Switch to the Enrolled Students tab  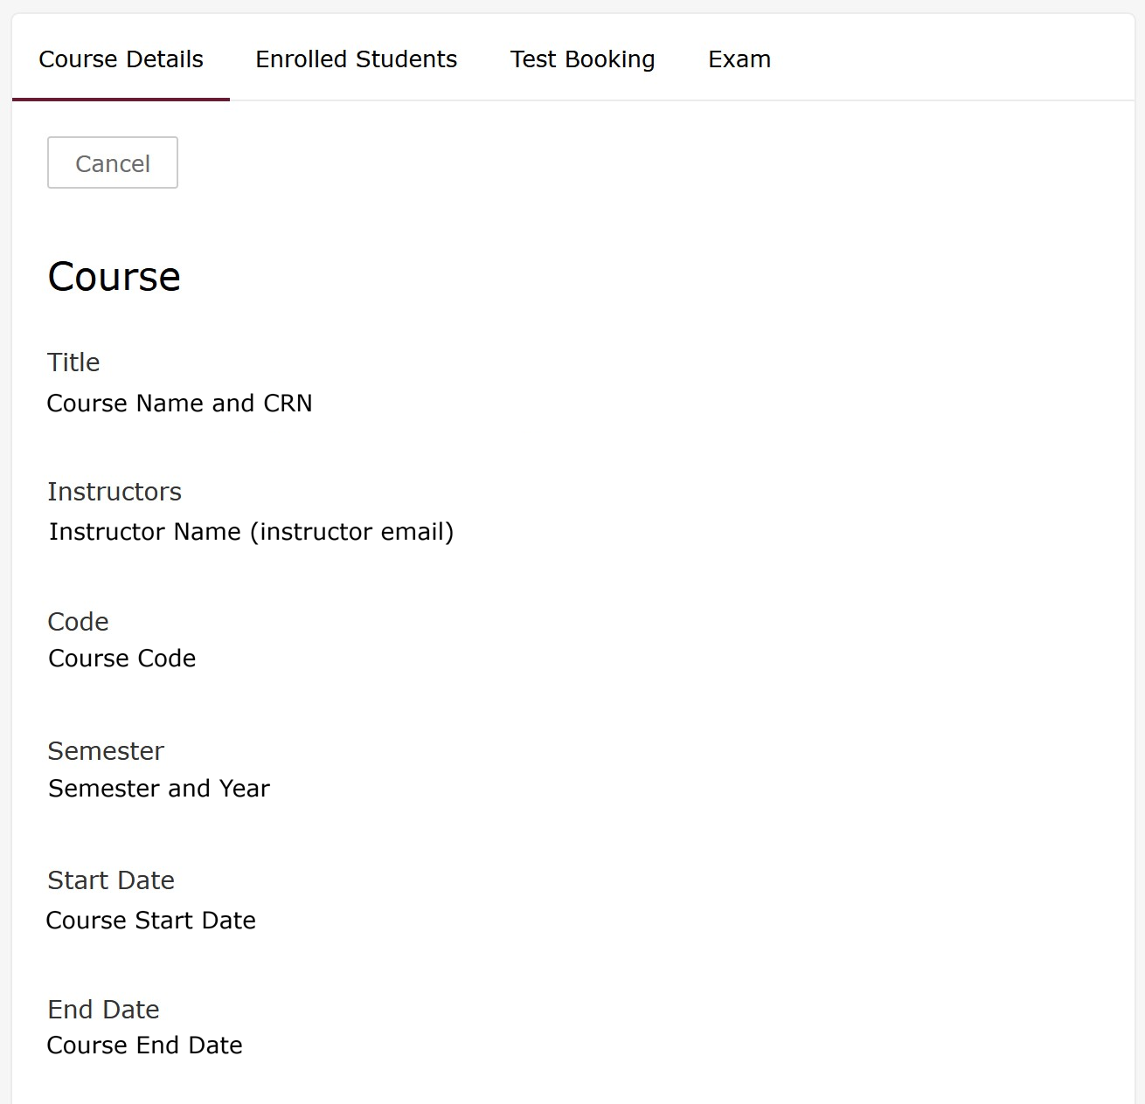(356, 59)
